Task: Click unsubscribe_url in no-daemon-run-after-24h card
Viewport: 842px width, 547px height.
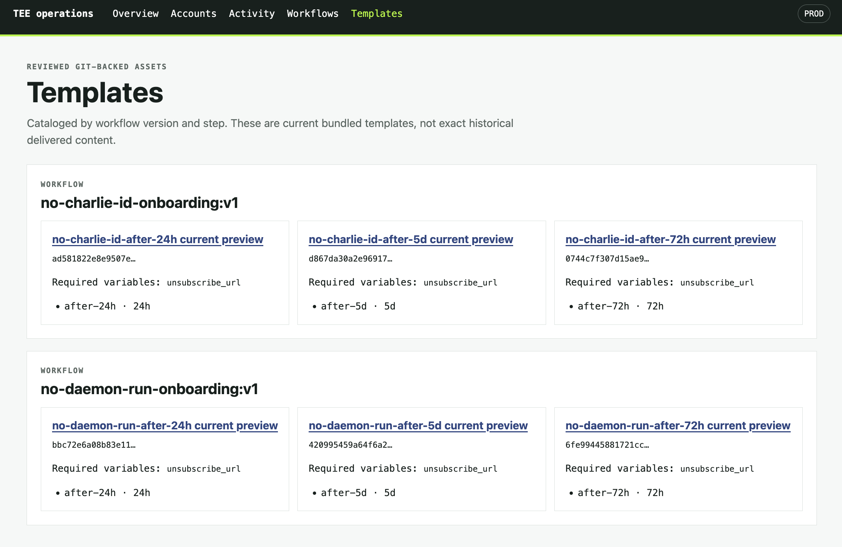Action: click(x=204, y=469)
